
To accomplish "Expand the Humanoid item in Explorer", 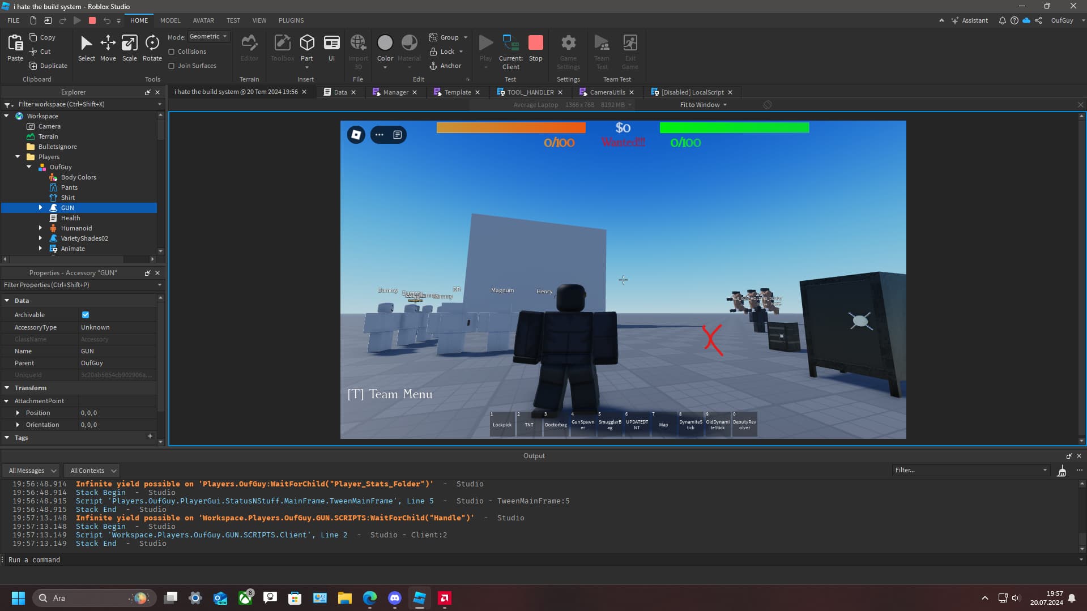I will click(x=40, y=228).
